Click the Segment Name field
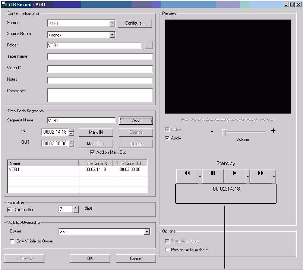Image resolution: width=303 pixels, height=270 pixels. click(81, 120)
